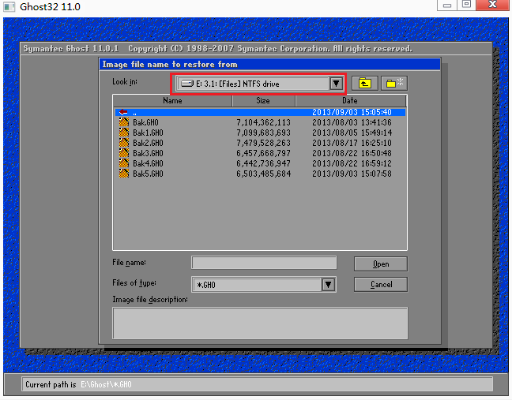Click date 2013/08/03 13:41:36
Screen dimensions: 512x400
coord(352,122)
